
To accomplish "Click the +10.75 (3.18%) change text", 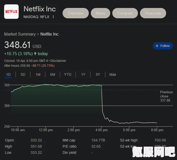I will click(x=18, y=54).
